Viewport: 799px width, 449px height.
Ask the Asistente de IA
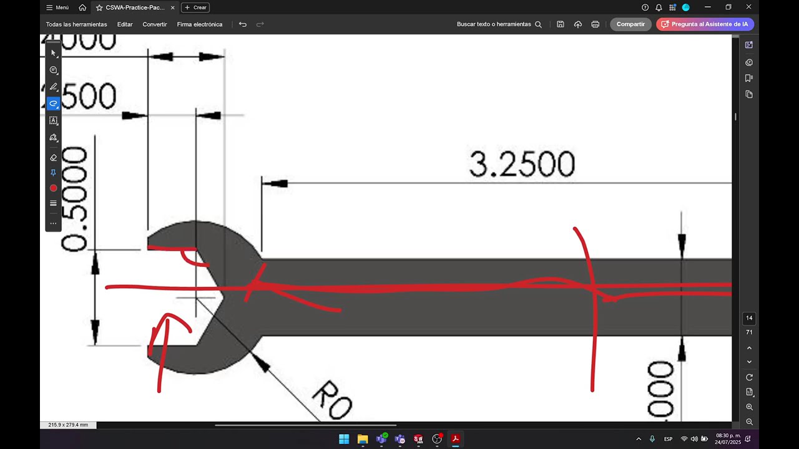pos(705,24)
